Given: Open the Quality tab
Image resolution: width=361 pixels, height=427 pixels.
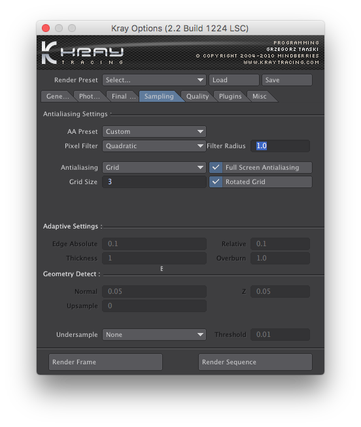Looking at the screenshot, I should pyautogui.click(x=198, y=97).
